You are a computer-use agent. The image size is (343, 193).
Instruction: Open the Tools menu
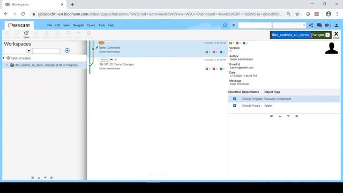tap(101, 25)
